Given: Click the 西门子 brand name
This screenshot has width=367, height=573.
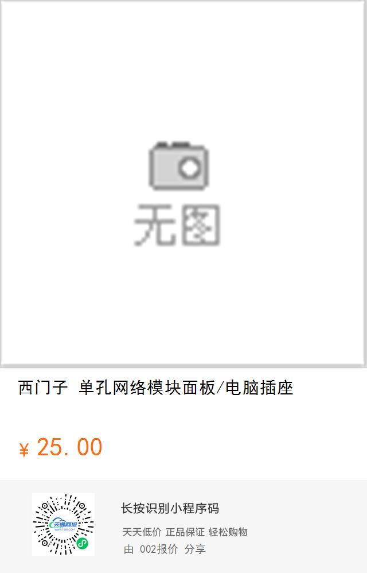Looking at the screenshot, I should coord(43,388).
